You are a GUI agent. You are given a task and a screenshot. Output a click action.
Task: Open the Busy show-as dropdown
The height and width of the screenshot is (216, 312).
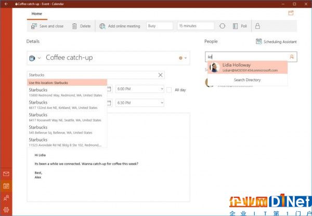160,26
